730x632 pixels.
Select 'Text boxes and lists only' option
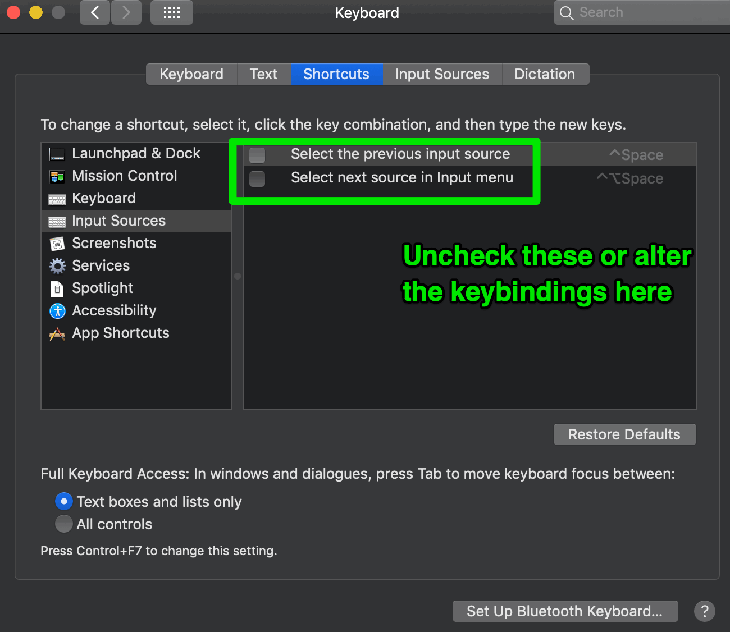coord(64,501)
